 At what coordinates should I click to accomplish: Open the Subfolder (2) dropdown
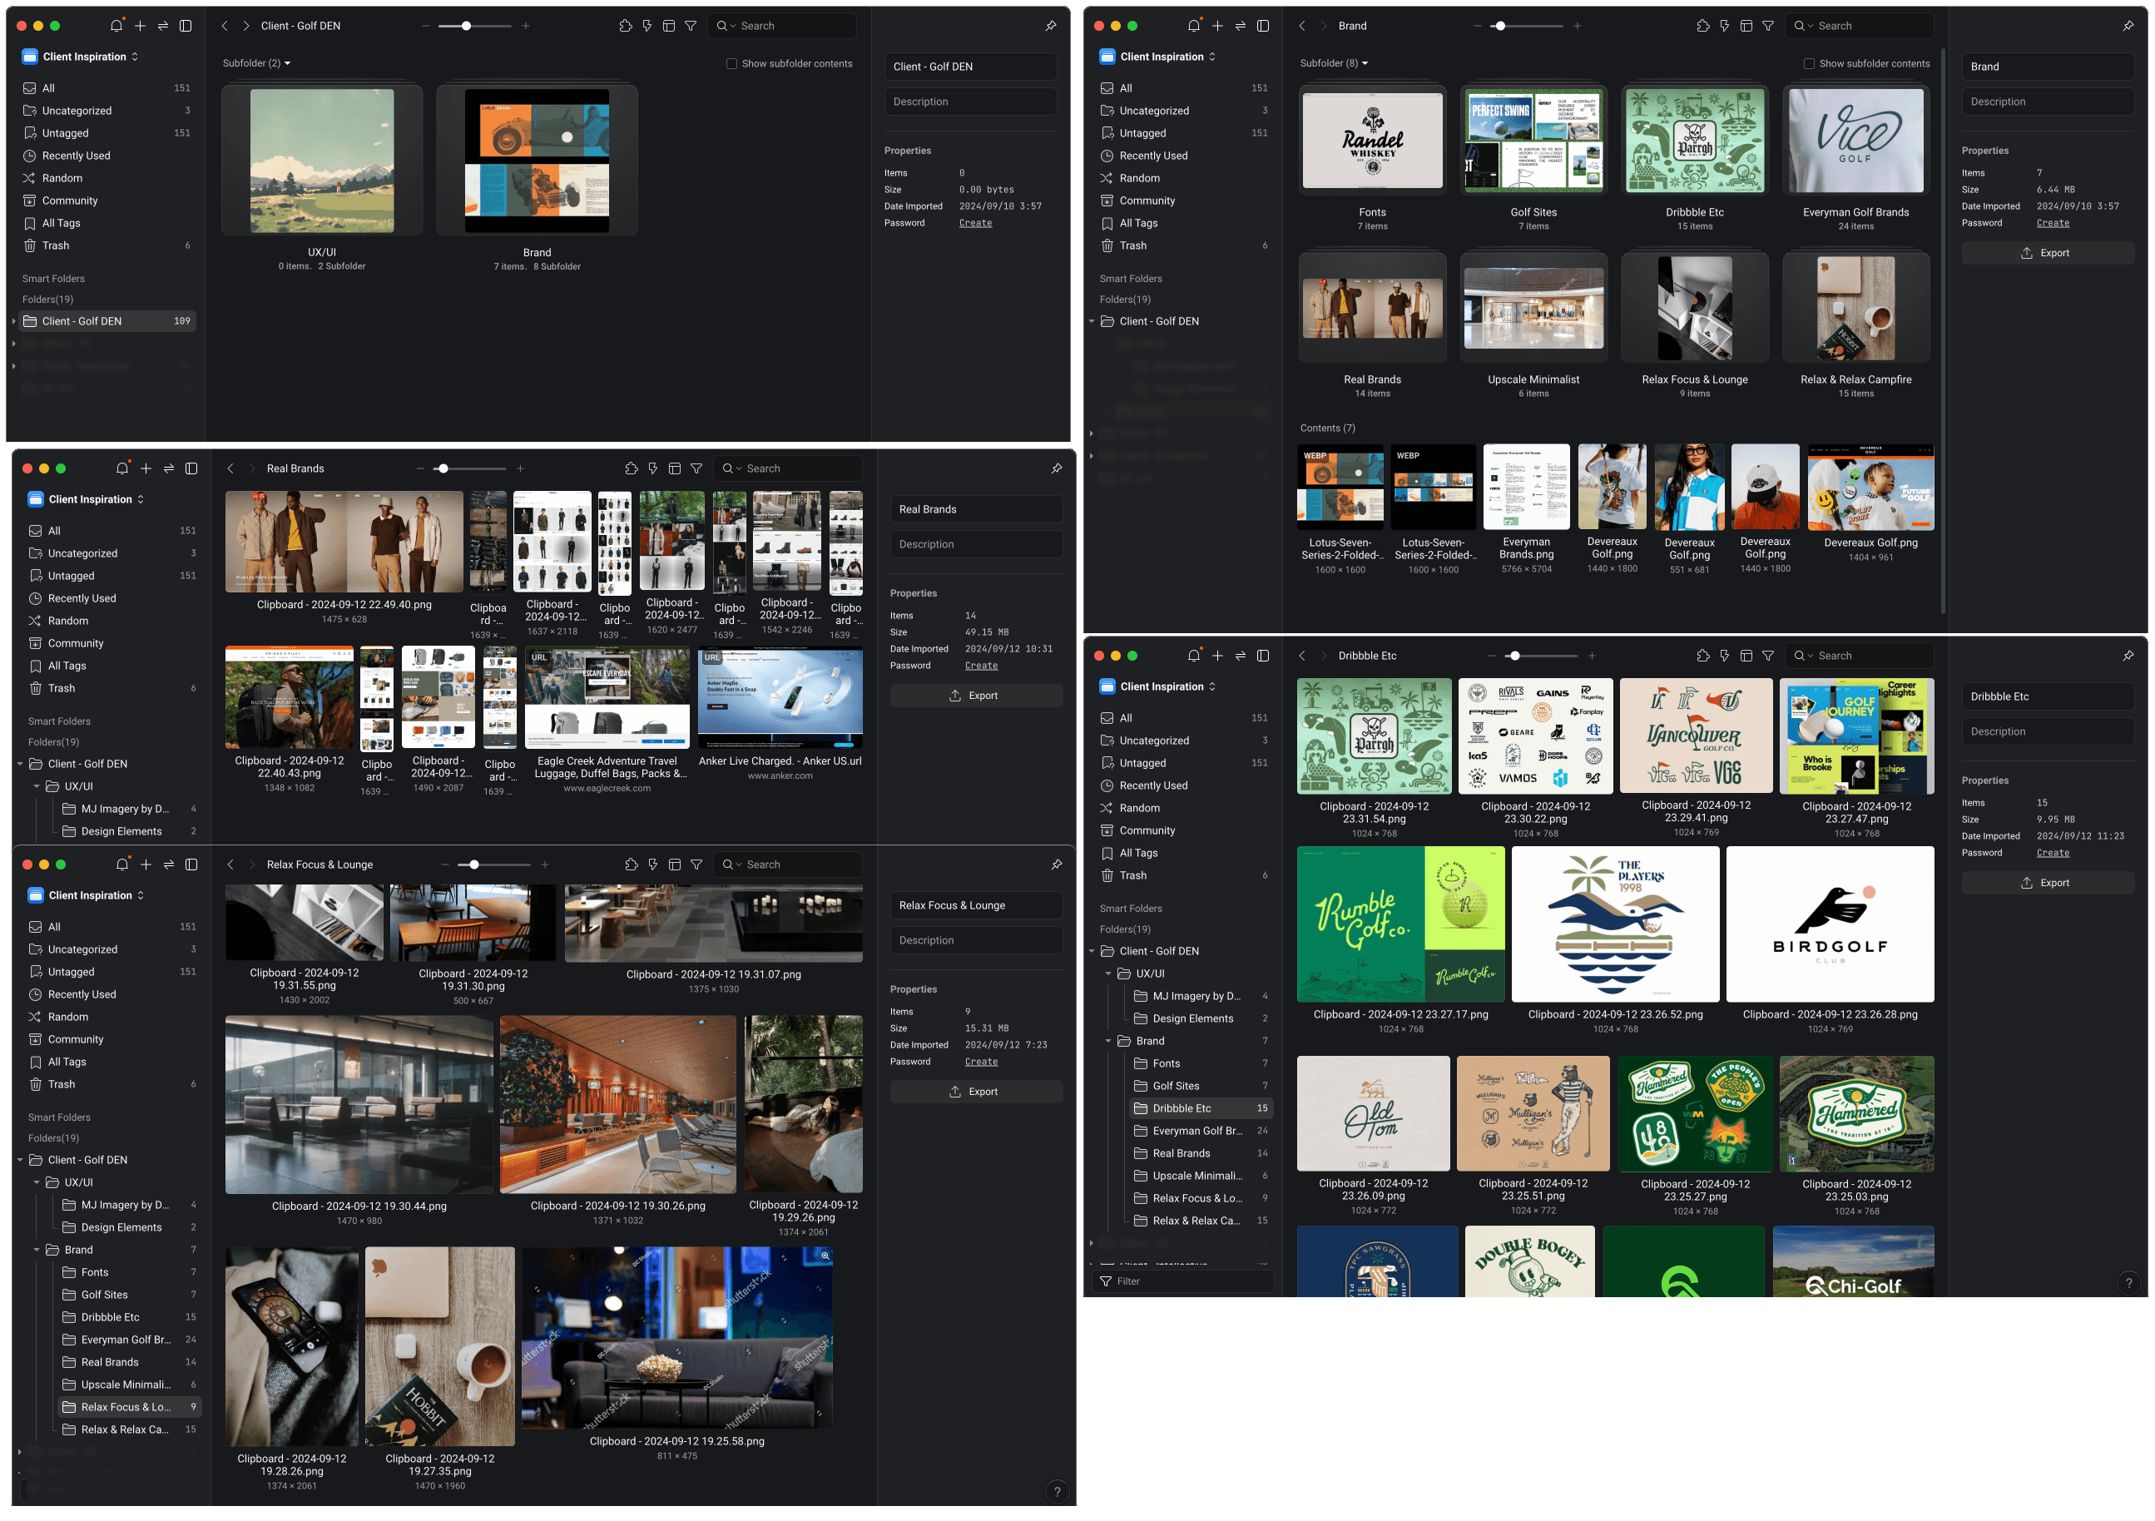coord(256,64)
